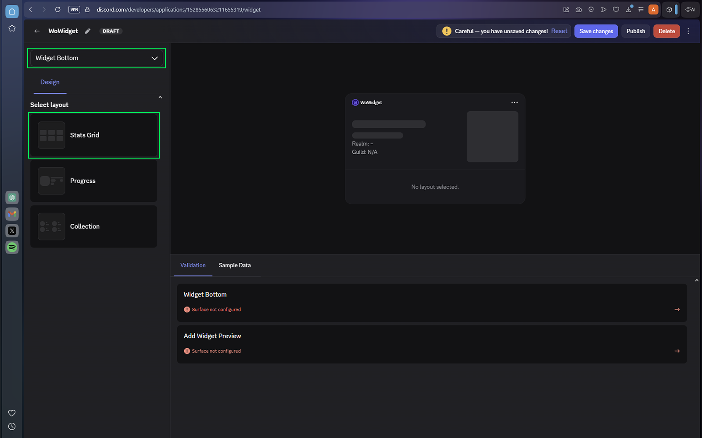
Task: Open the Widget Bottom surface dropdown
Action: coord(97,58)
